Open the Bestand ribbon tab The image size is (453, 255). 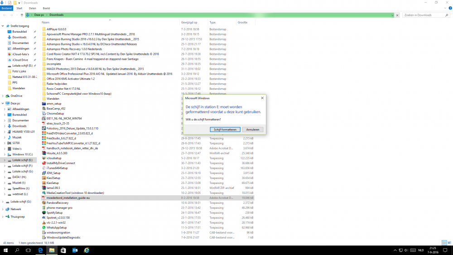pos(6,8)
